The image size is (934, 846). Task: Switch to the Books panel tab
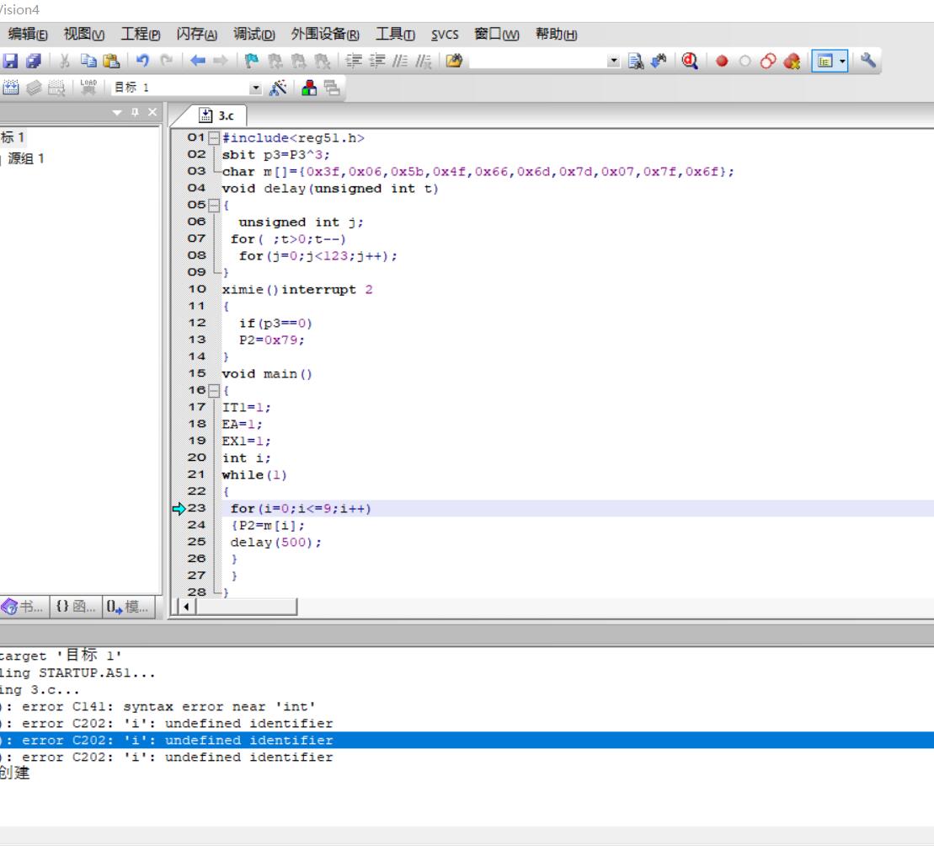pyautogui.click(x=24, y=607)
